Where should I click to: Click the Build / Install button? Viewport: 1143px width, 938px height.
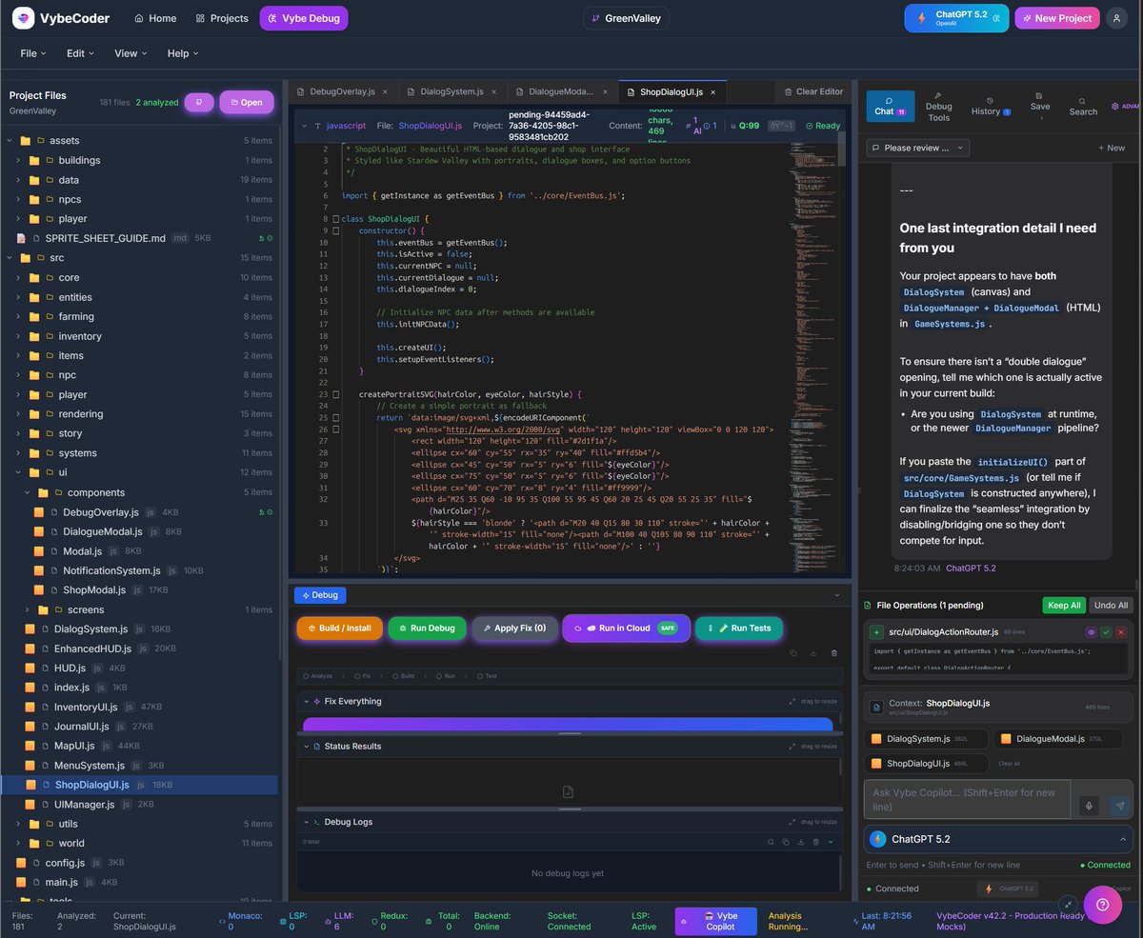(340, 629)
